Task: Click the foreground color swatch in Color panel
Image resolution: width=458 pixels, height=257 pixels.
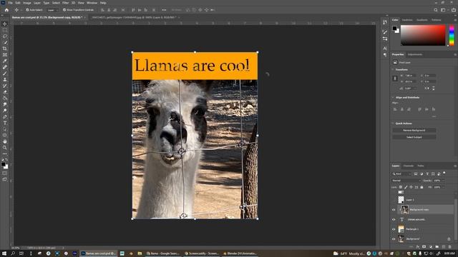Action: point(394,28)
